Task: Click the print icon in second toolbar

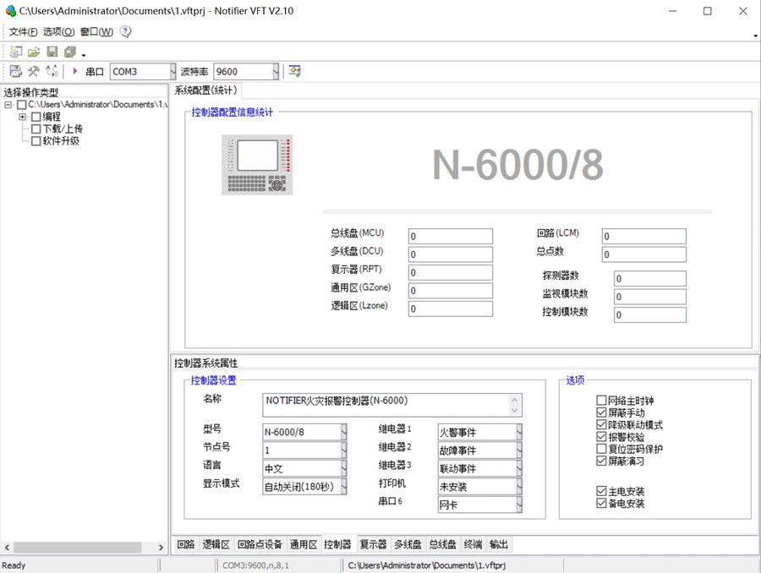Action: (x=16, y=71)
